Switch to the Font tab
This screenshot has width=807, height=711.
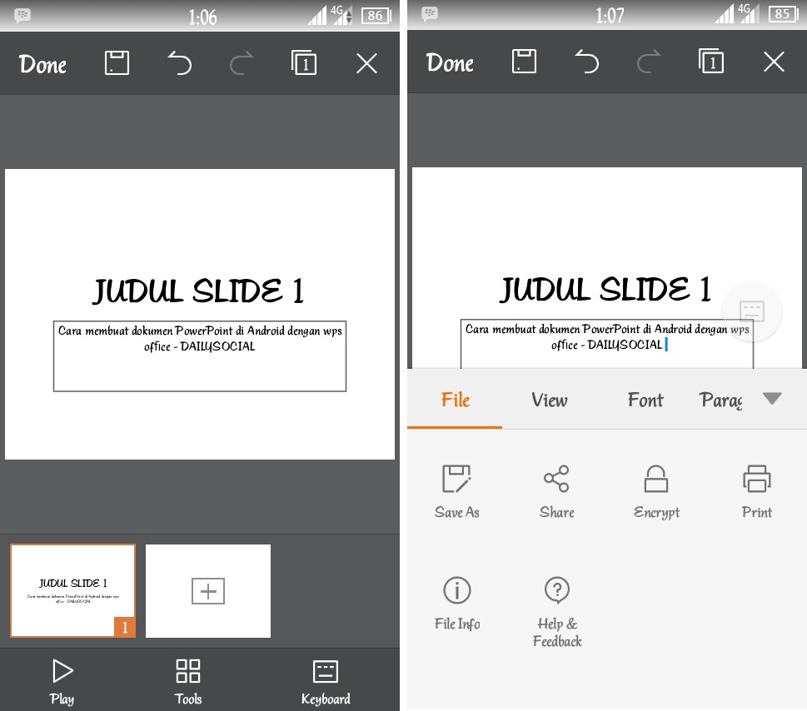tap(645, 400)
